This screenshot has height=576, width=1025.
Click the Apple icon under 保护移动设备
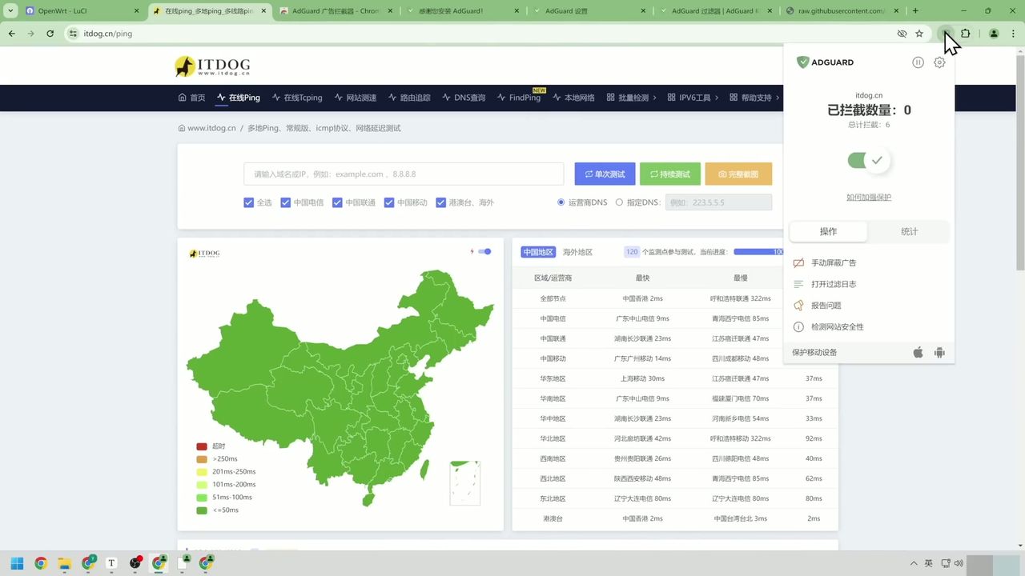[918, 352]
